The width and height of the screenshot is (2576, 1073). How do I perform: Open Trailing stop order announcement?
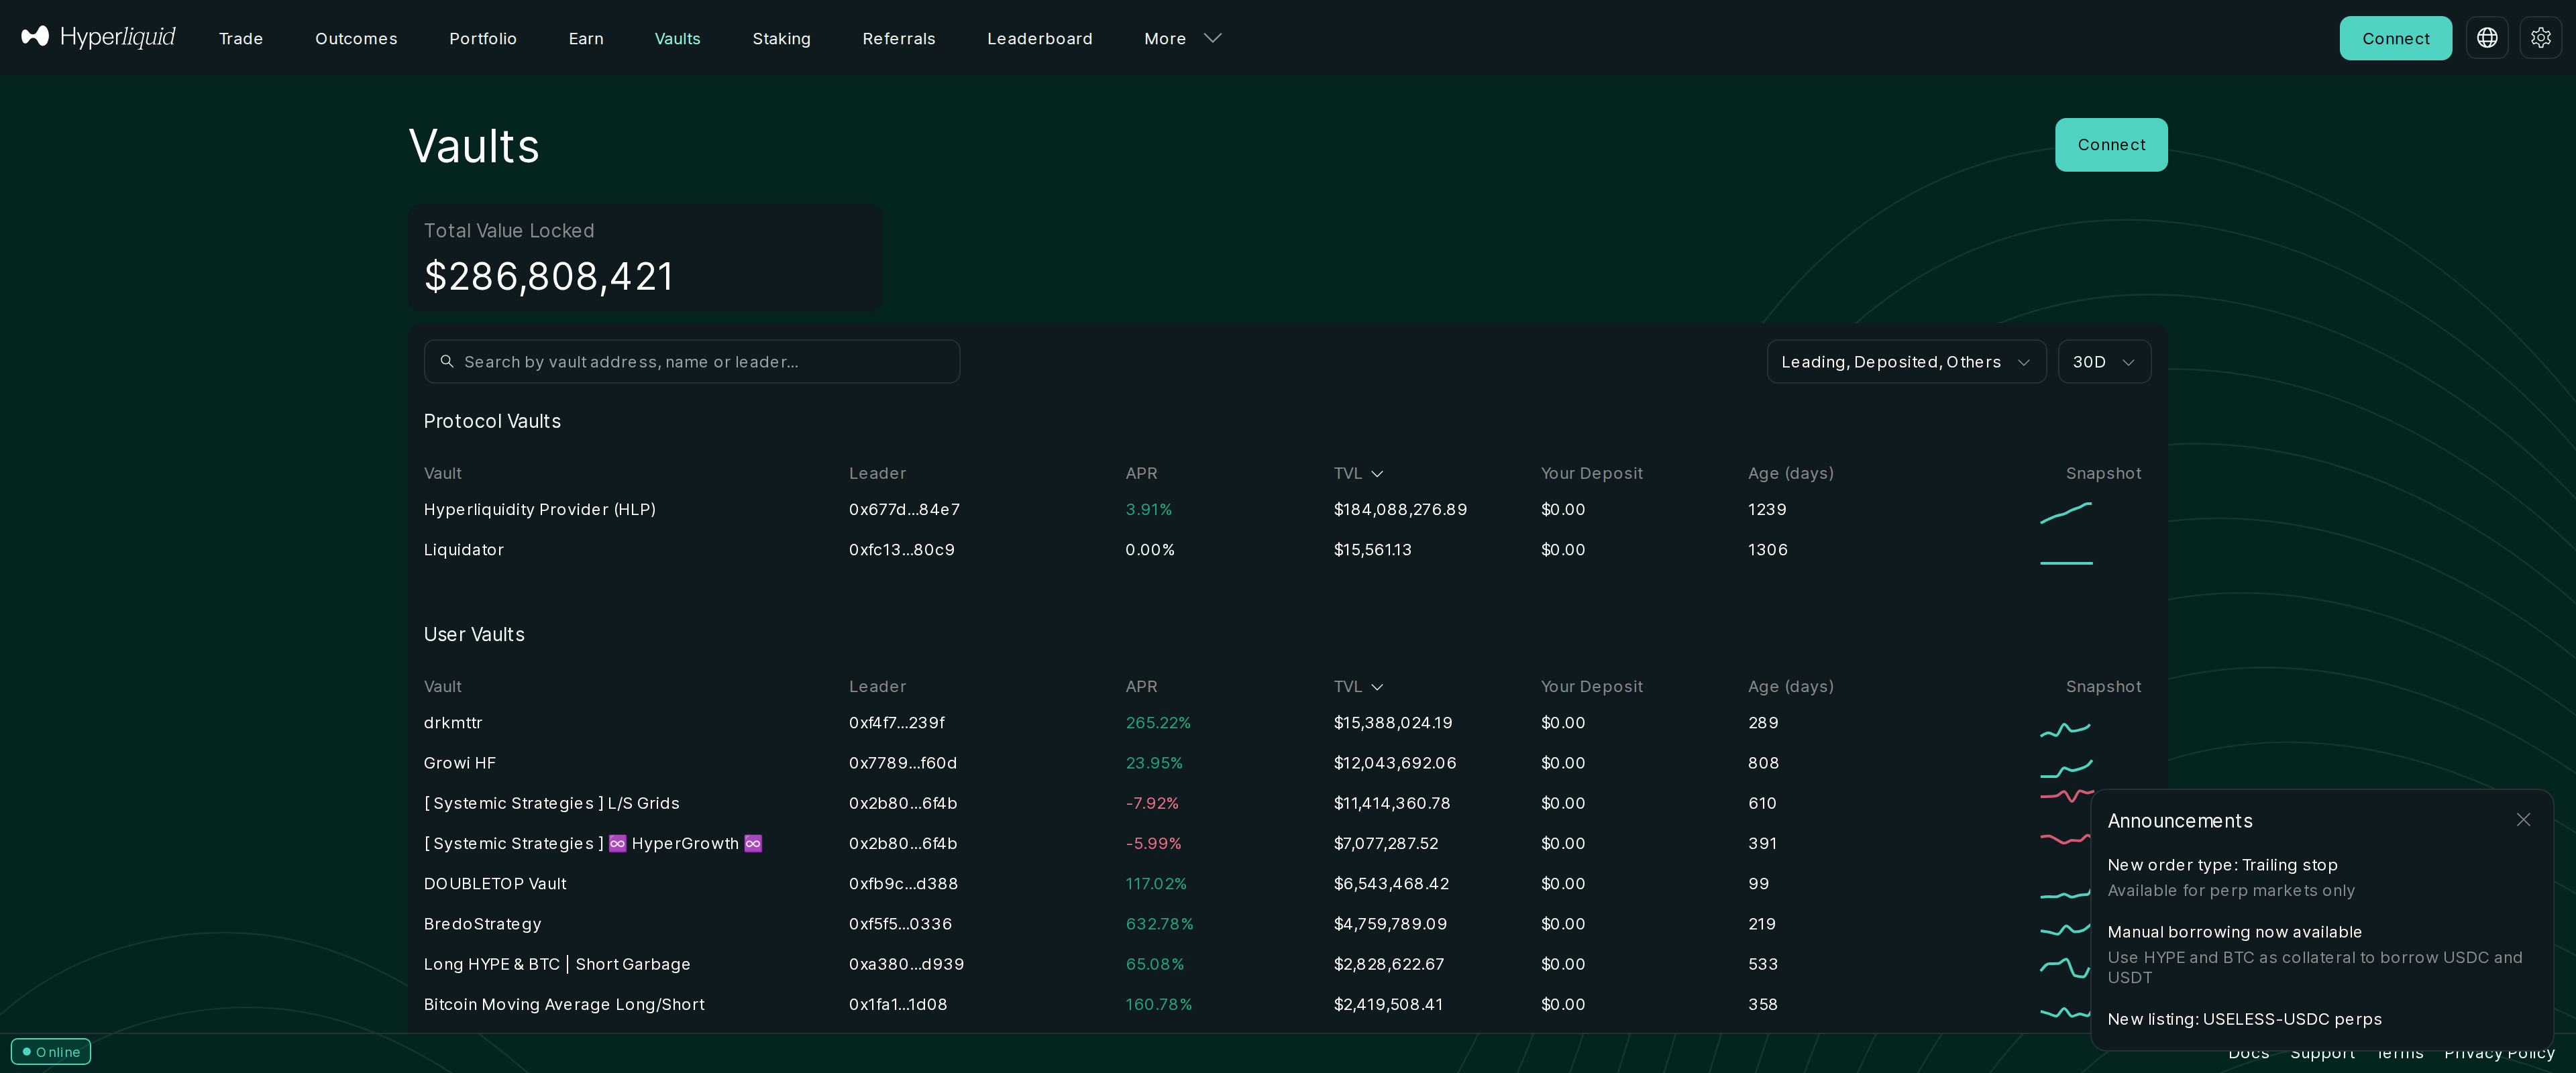point(2231,877)
